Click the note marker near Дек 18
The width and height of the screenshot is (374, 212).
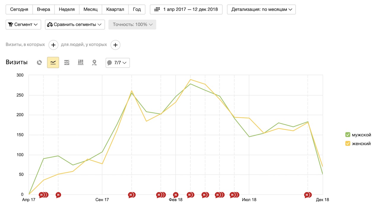click(308, 195)
